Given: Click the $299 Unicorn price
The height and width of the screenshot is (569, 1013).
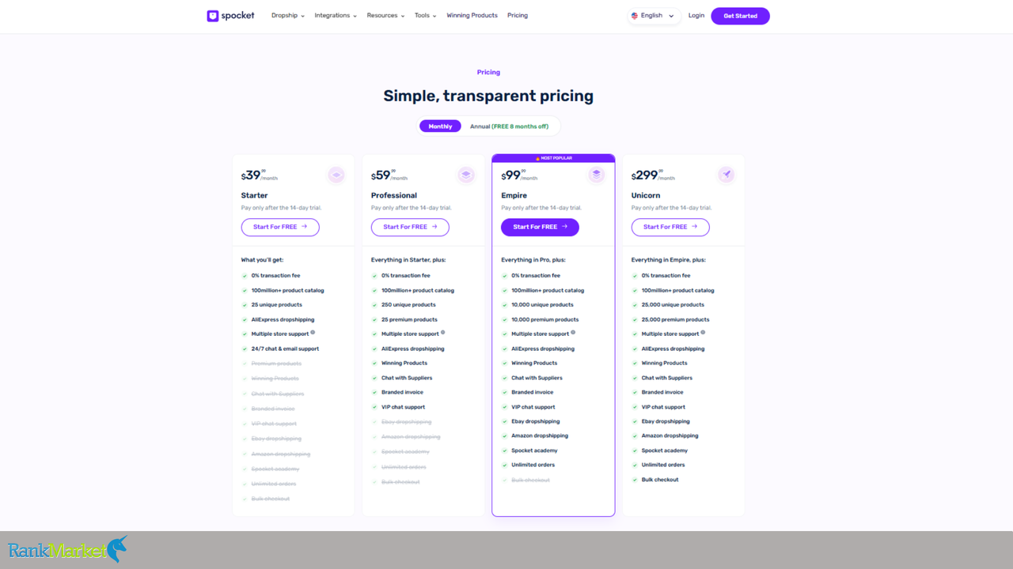Looking at the screenshot, I should tap(653, 175).
